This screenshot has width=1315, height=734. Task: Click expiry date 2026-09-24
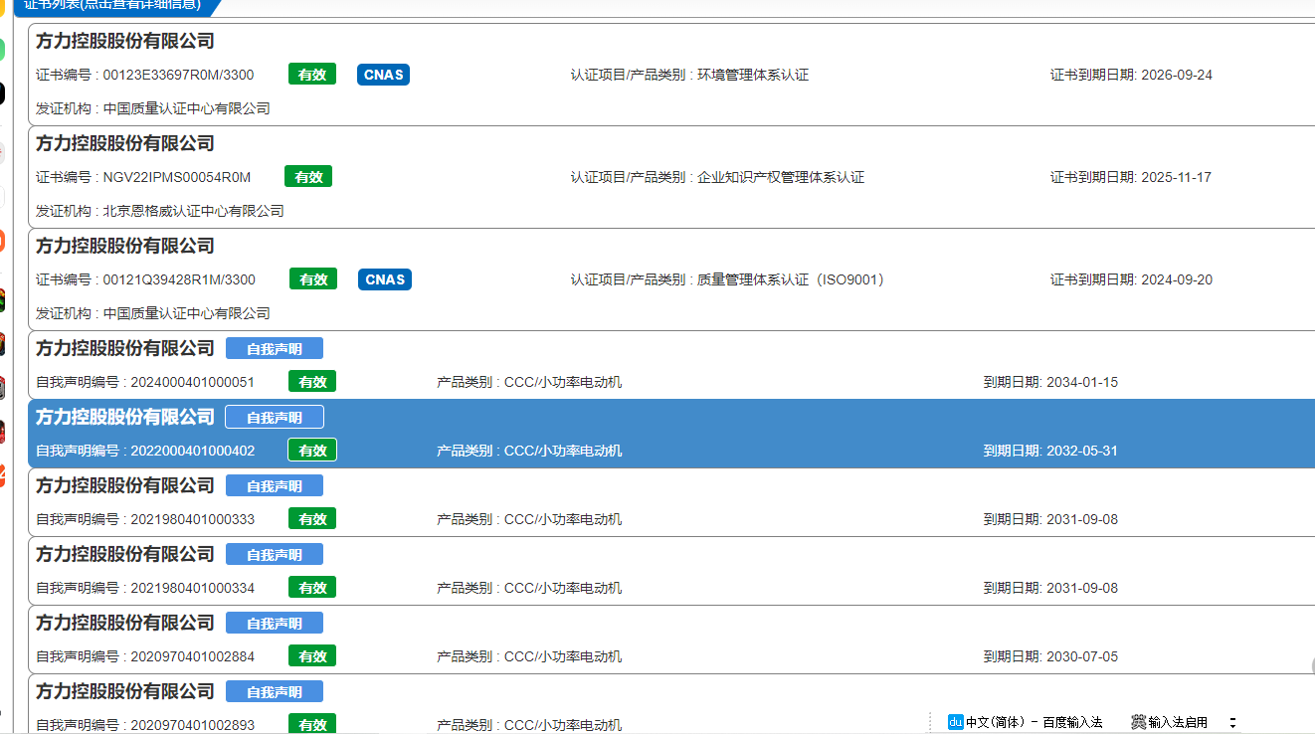pos(1177,75)
